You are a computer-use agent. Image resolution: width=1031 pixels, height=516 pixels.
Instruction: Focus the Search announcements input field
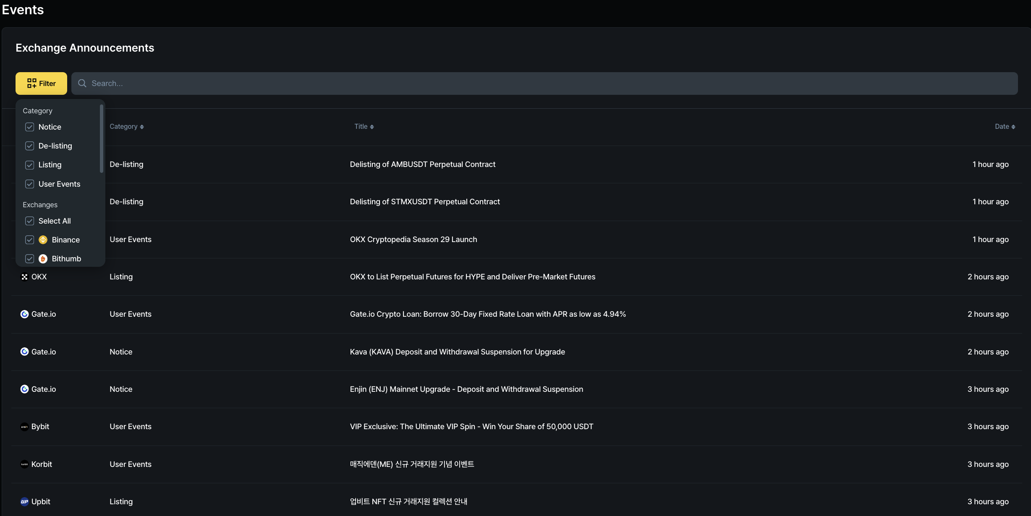[546, 83]
